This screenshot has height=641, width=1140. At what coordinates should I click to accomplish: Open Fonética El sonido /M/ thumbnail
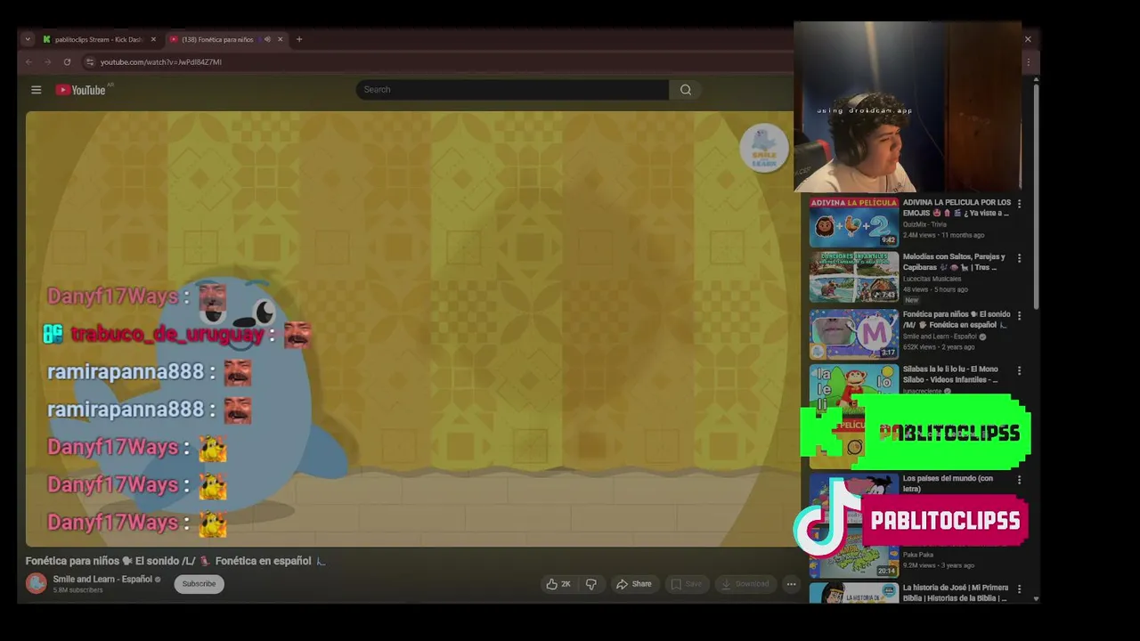tap(854, 334)
